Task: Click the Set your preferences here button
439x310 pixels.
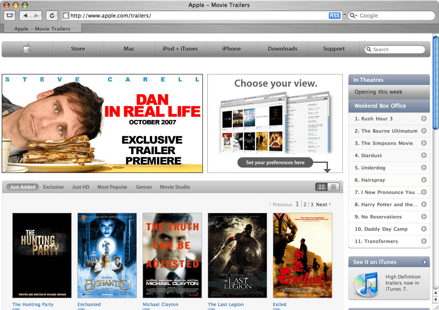Action: 275,162
